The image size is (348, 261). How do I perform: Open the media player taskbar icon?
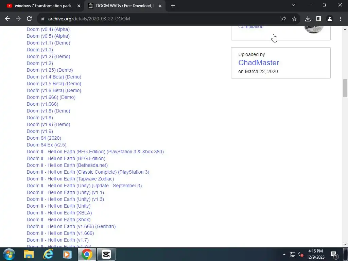point(67,254)
